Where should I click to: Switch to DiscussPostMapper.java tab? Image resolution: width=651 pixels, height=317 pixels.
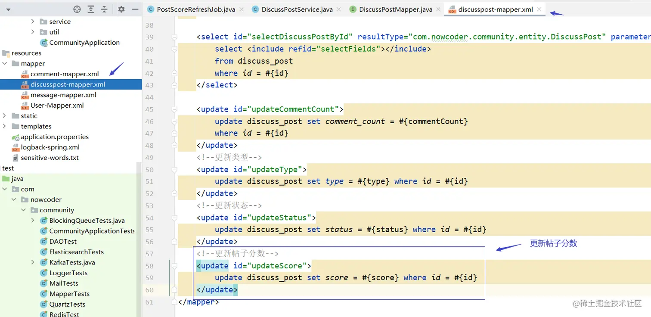pyautogui.click(x=396, y=9)
